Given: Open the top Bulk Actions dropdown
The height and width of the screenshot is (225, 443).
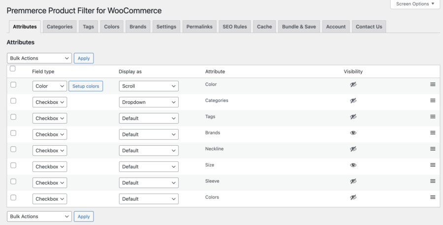Looking at the screenshot, I should pos(39,58).
